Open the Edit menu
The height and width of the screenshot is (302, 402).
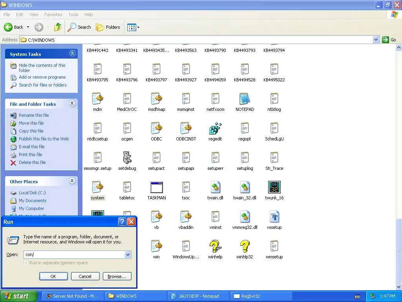[x=20, y=15]
